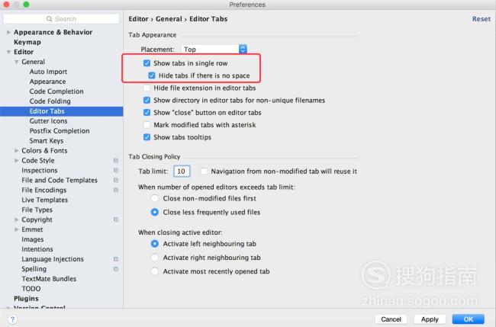Viewport: 496px width, 327px height.
Task: Open Images settings
Action: pos(33,239)
